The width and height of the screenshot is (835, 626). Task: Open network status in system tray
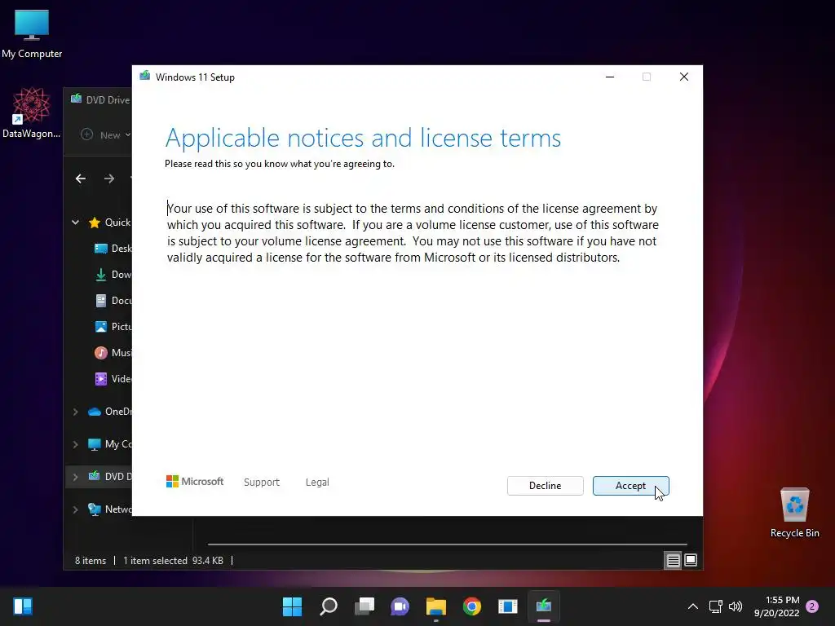pos(716,606)
